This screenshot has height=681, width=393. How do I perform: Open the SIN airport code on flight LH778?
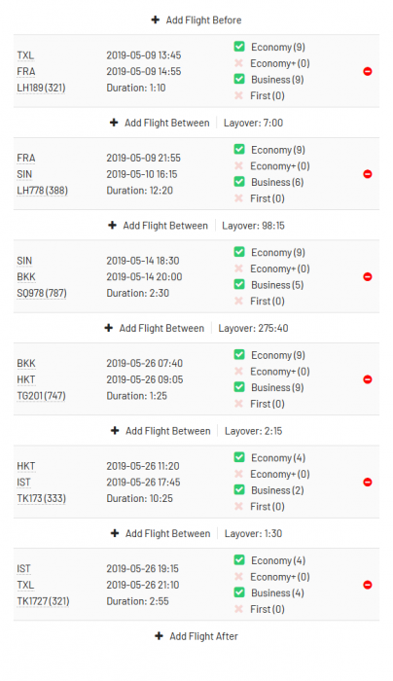pyautogui.click(x=24, y=174)
